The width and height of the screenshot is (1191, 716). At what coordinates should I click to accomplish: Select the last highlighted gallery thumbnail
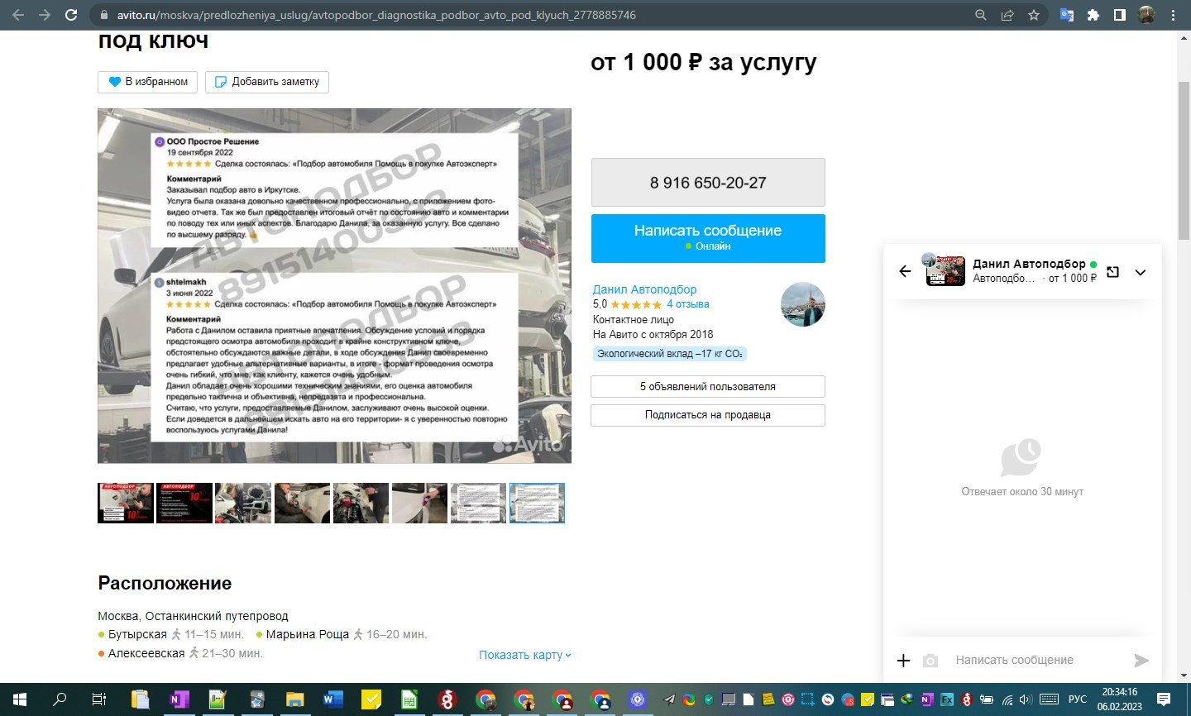pos(537,504)
